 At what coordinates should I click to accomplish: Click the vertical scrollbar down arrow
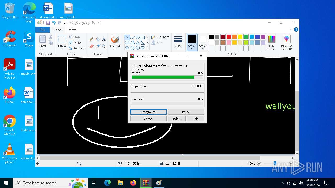pos(297,154)
